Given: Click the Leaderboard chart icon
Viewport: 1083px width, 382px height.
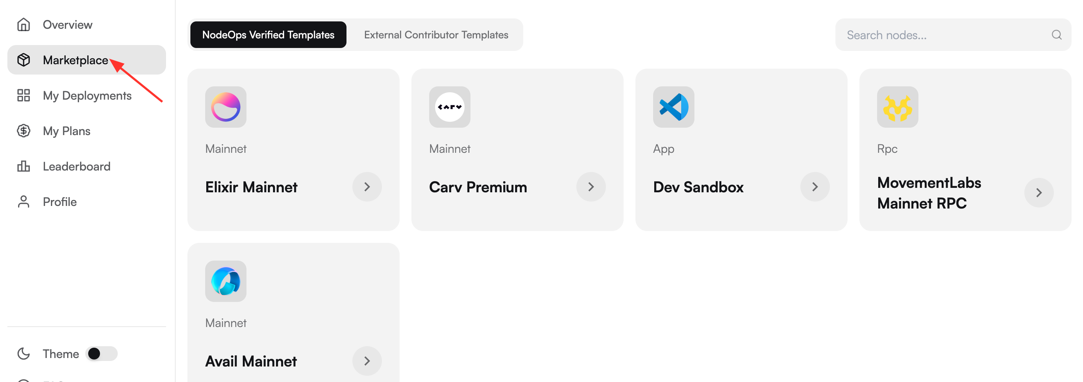Looking at the screenshot, I should click(x=24, y=166).
